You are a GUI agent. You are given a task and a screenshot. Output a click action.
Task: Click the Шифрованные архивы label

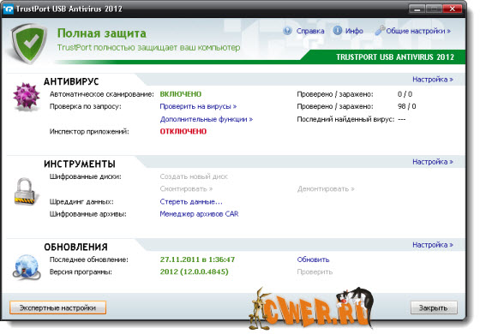(x=88, y=214)
